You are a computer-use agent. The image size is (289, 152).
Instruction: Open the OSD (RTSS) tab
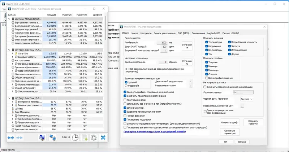coord(184,33)
